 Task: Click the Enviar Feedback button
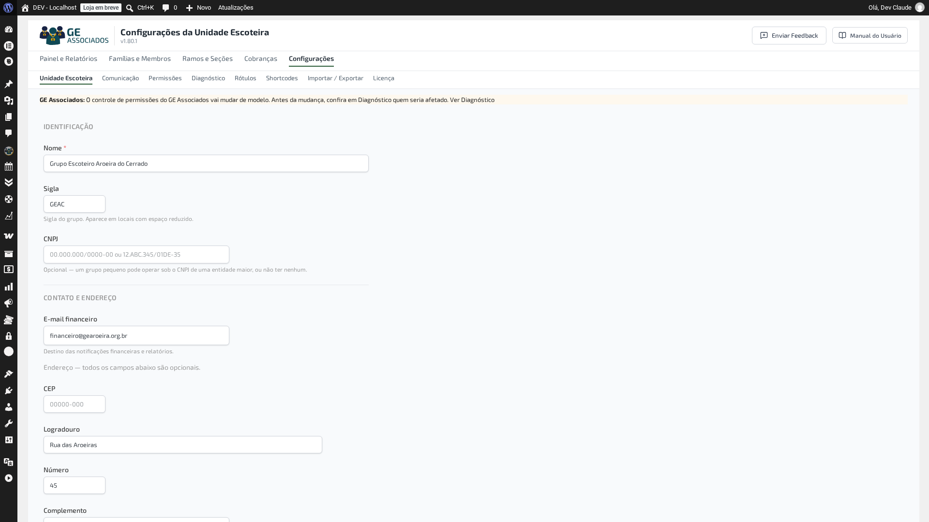point(789,36)
